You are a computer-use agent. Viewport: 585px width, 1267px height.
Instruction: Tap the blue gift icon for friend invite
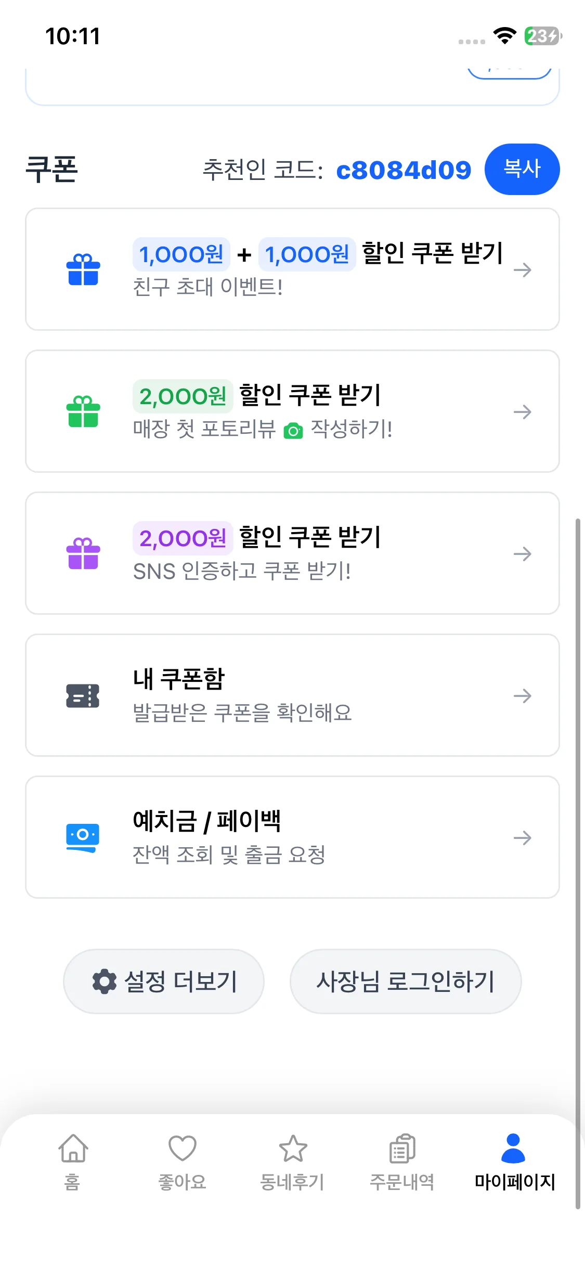pos(83,270)
